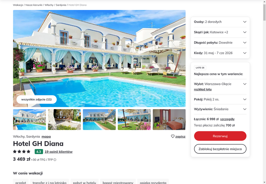The height and width of the screenshot is (184, 266).
Task: Change the Pokój 2 os. room type
Action: pyautogui.click(x=220, y=99)
